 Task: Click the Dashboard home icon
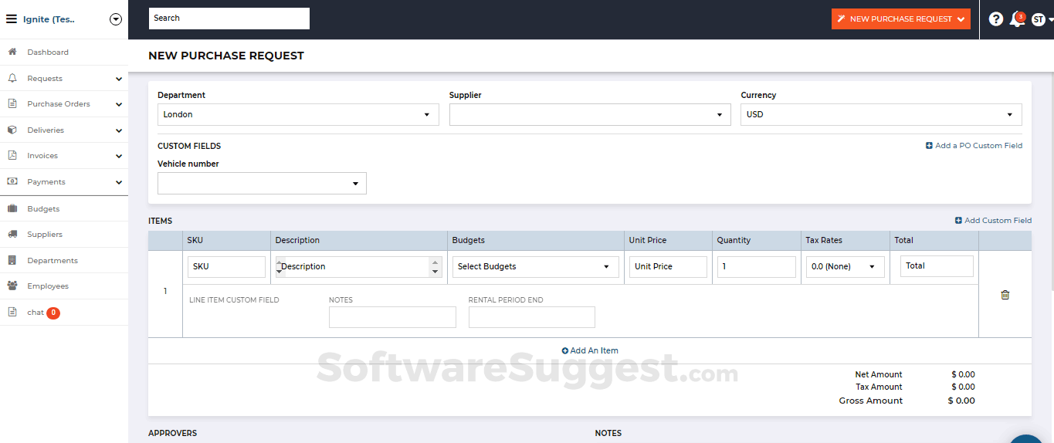12,52
